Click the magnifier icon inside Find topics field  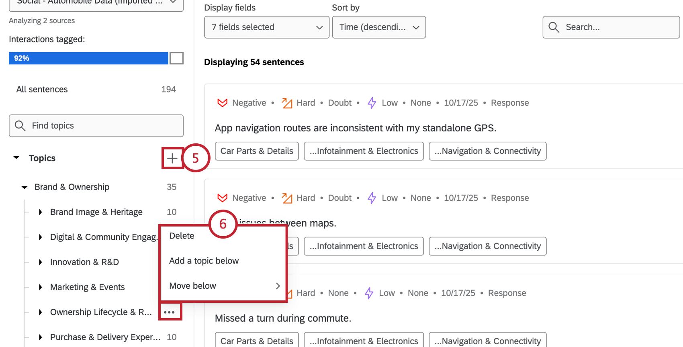(x=20, y=125)
